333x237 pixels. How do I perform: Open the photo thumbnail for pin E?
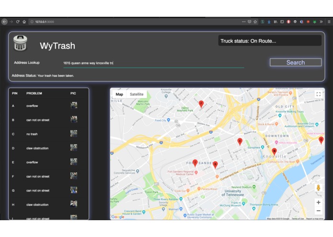74,162
